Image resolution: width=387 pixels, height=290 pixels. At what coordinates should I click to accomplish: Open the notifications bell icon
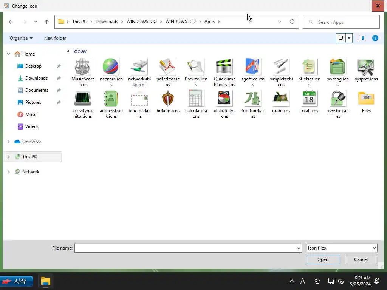pyautogui.click(x=377, y=281)
